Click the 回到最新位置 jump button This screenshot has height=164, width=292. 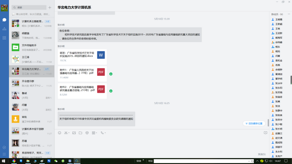pyautogui.click(x=254, y=124)
